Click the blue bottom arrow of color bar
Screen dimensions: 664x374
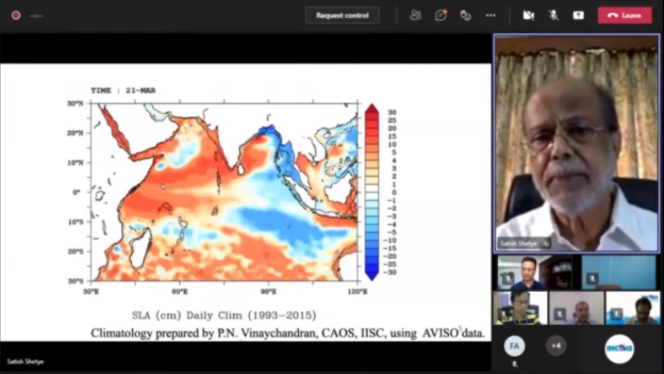[371, 276]
